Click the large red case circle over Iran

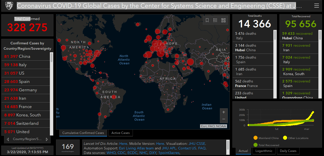[x=190, y=62]
